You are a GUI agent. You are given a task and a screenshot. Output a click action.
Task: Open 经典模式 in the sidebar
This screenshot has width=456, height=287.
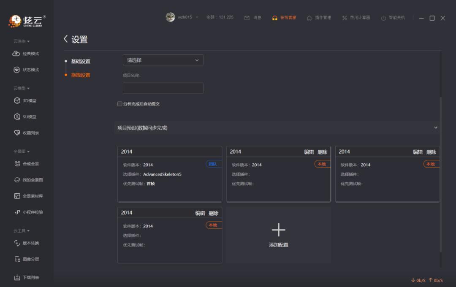point(26,54)
